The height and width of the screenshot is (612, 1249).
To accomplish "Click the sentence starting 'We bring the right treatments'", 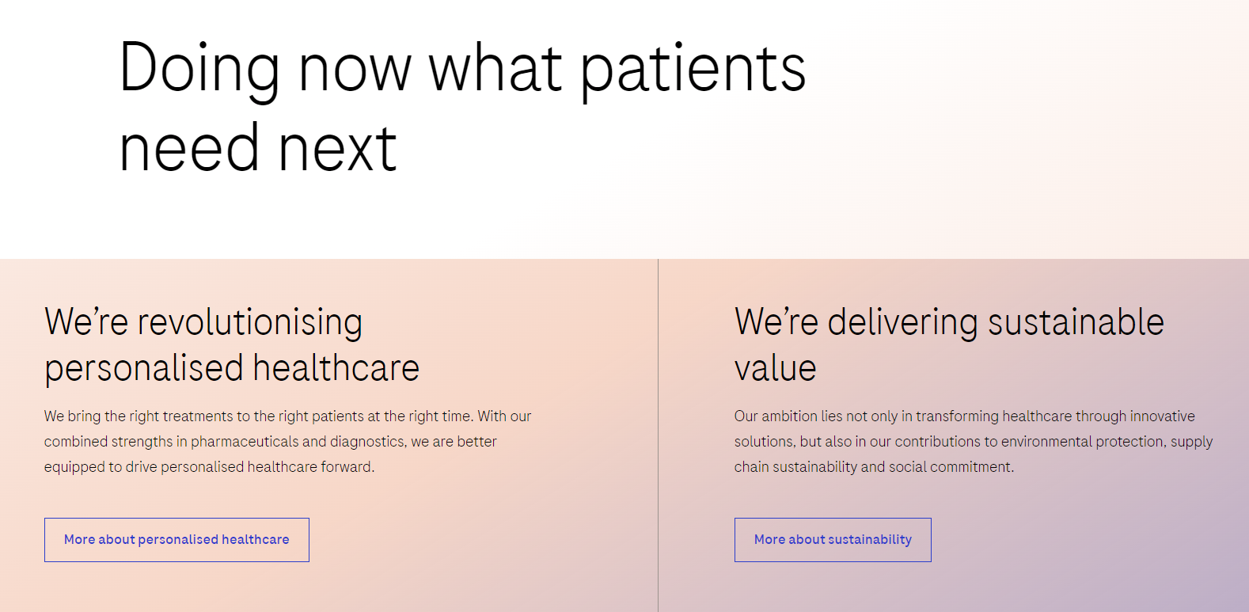I will click(x=258, y=416).
